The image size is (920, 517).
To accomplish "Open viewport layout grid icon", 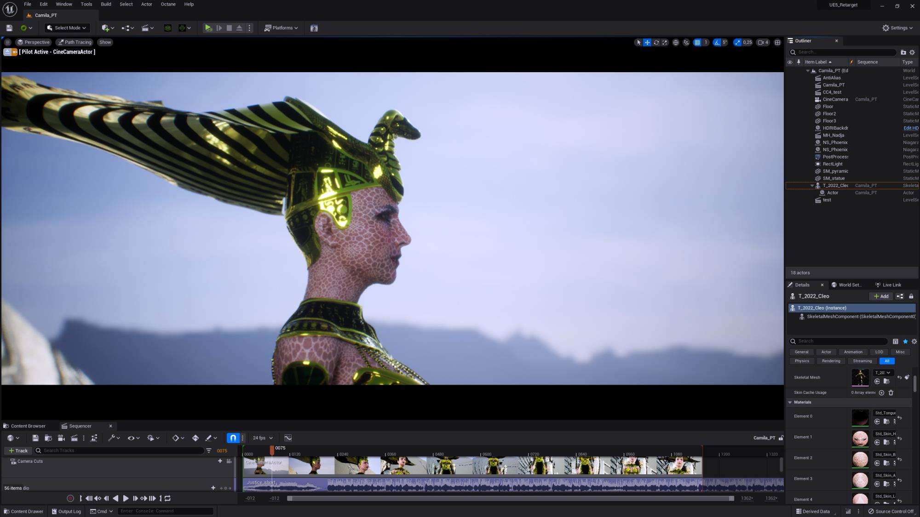I will 777,42.
